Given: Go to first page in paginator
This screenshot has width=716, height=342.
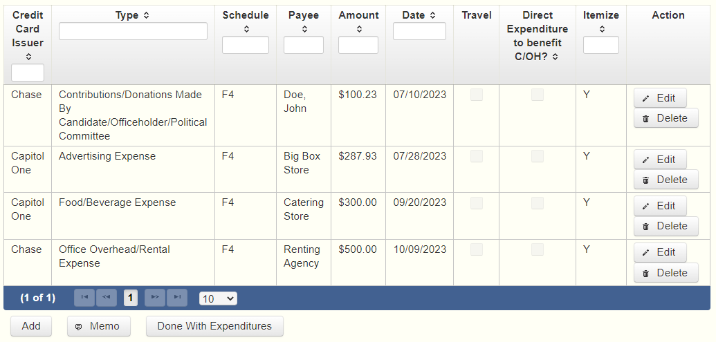Looking at the screenshot, I should tap(84, 298).
